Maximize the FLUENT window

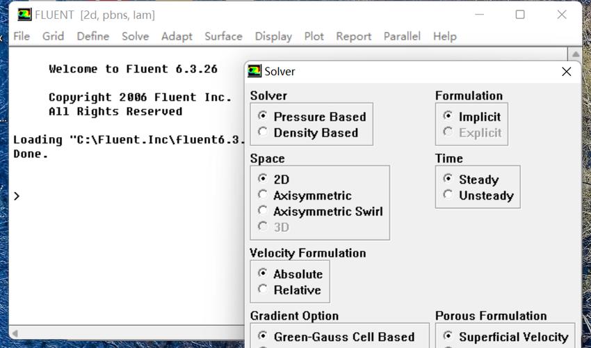[x=520, y=15]
